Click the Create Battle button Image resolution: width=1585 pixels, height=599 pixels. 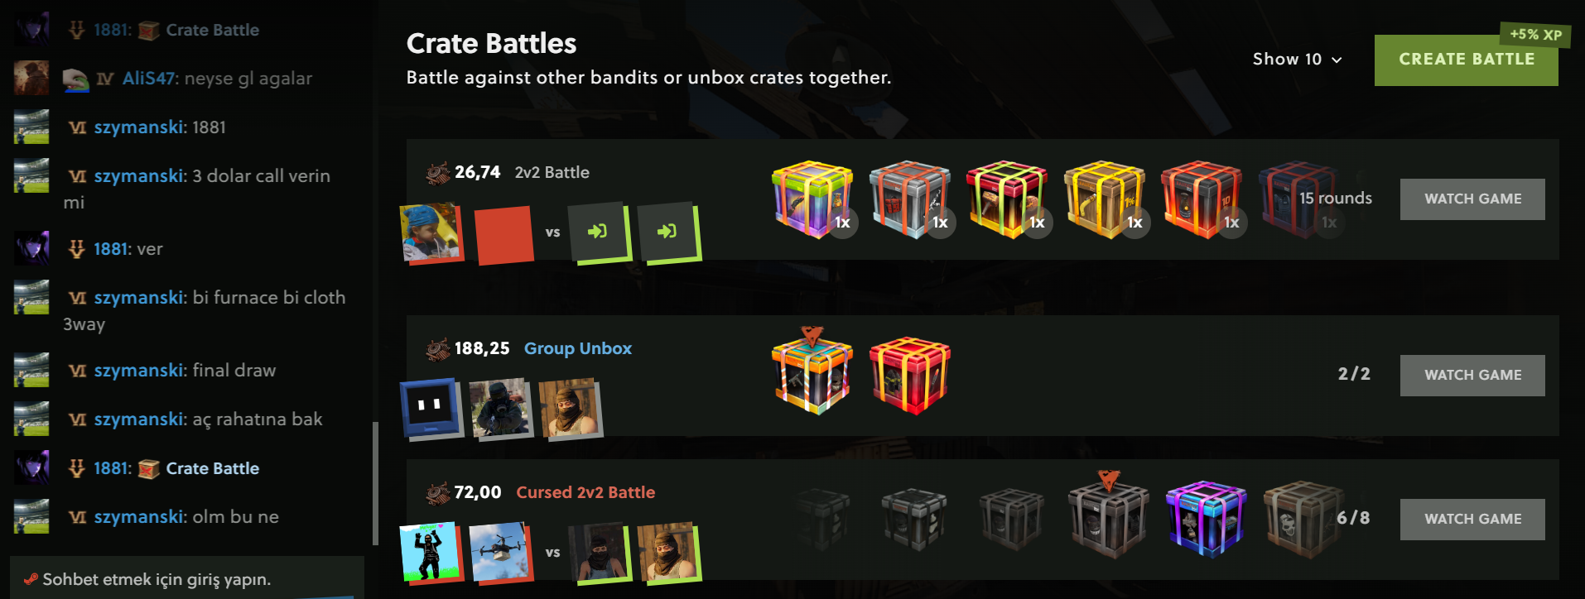pyautogui.click(x=1466, y=60)
